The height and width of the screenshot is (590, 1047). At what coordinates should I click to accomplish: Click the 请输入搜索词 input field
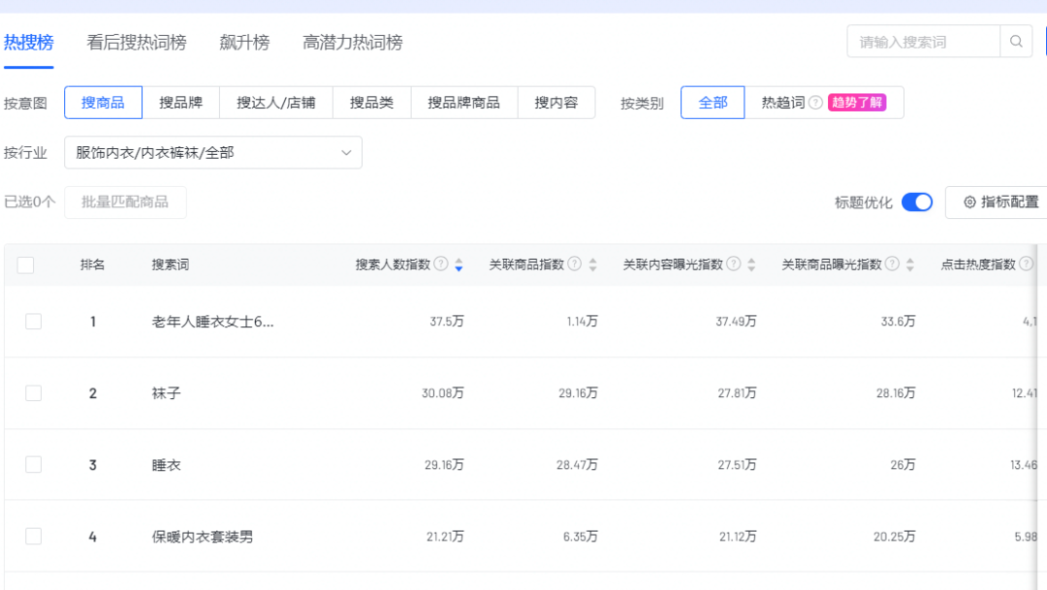921,42
